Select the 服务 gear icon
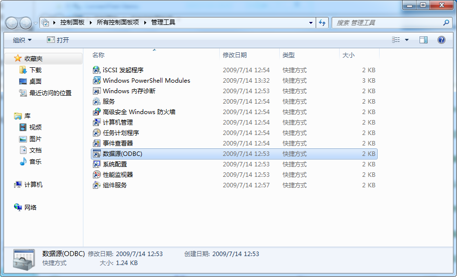 point(97,102)
